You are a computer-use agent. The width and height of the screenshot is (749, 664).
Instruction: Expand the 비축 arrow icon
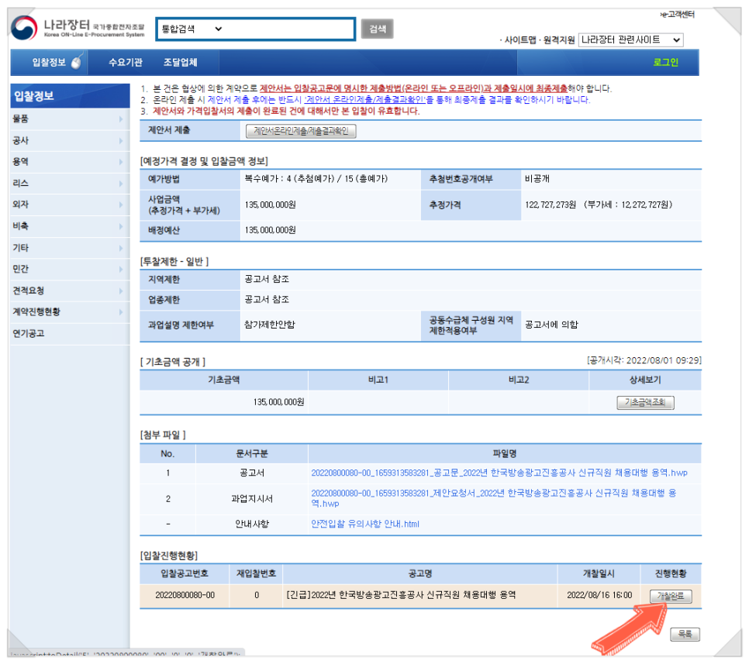click(x=121, y=225)
